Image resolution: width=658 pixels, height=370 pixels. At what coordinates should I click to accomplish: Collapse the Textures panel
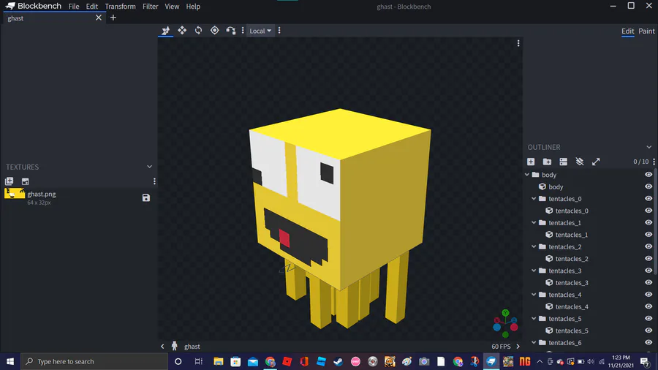click(x=149, y=167)
